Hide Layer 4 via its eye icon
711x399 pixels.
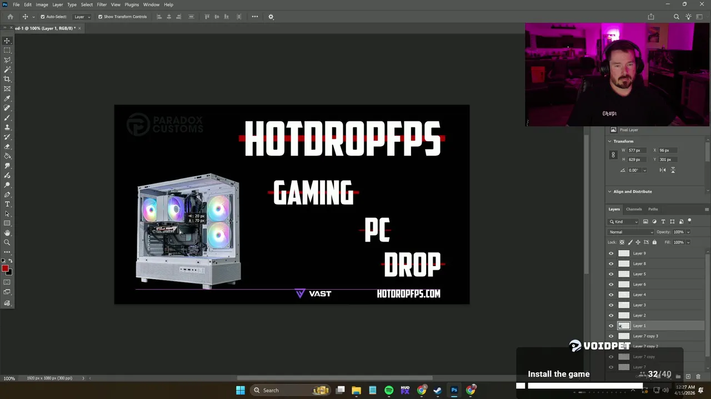tap(612, 295)
